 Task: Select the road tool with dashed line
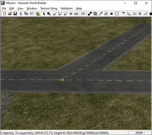(135, 14)
